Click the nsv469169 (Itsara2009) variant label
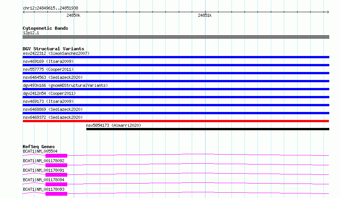 [48, 61]
